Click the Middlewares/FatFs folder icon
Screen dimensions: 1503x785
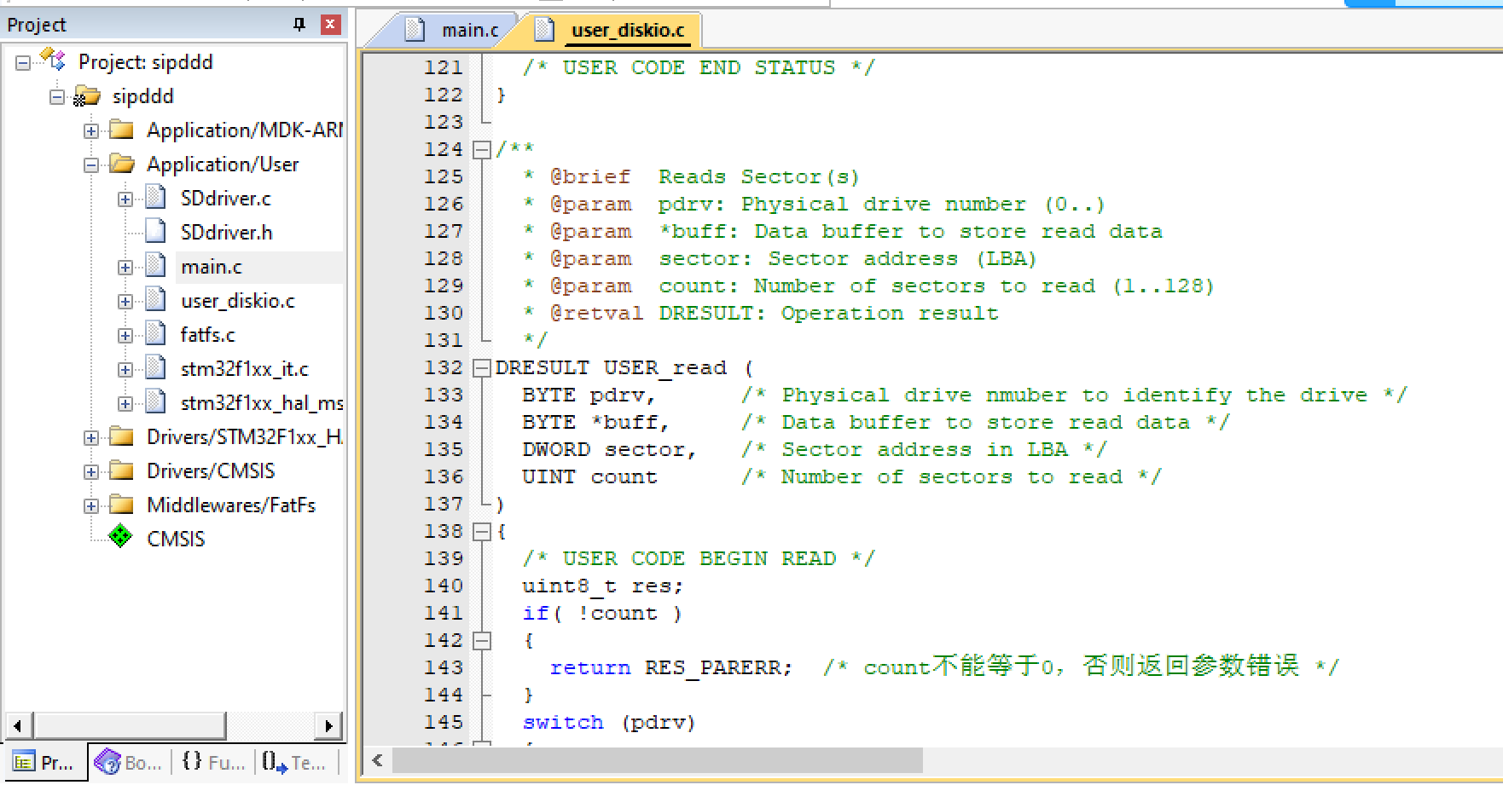(122, 505)
